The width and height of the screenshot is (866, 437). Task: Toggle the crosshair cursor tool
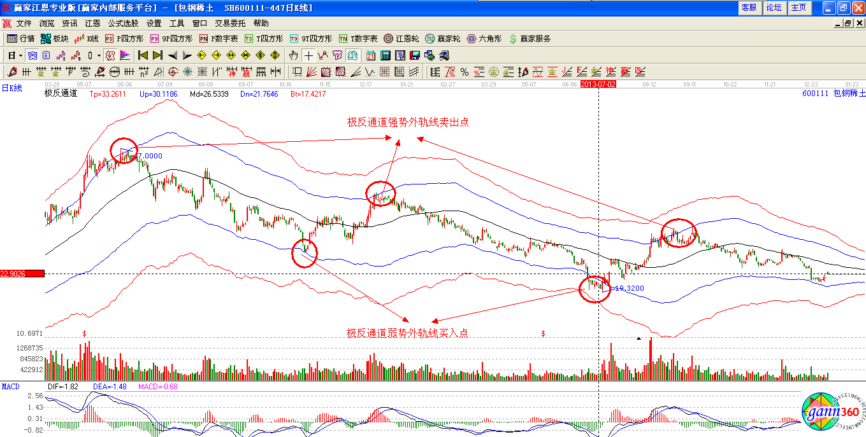point(308,55)
